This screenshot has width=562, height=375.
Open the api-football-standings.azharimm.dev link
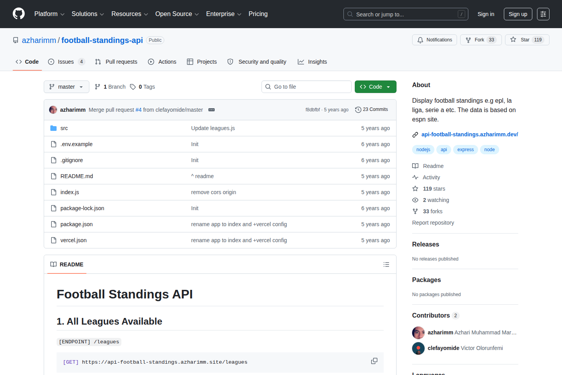(x=470, y=134)
